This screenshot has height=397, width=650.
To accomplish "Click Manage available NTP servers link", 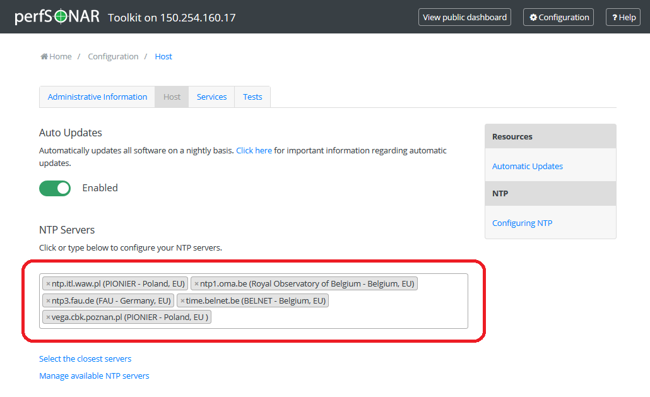I will tap(94, 376).
